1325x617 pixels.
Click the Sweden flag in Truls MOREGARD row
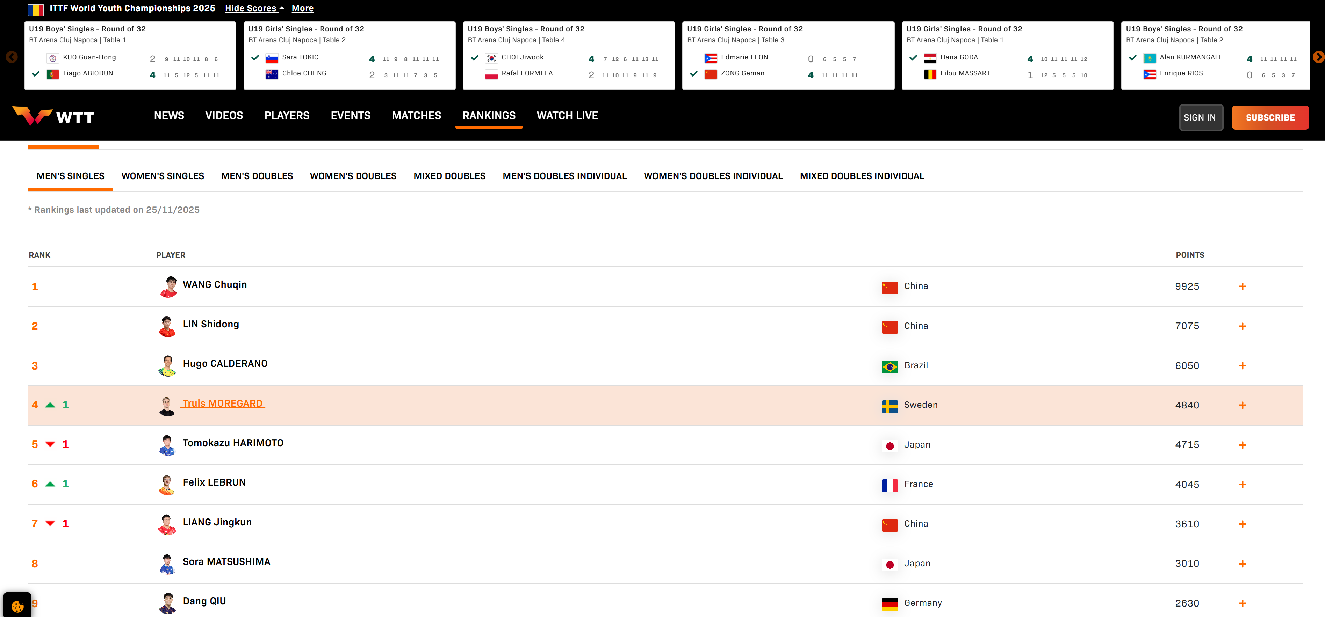tap(890, 406)
